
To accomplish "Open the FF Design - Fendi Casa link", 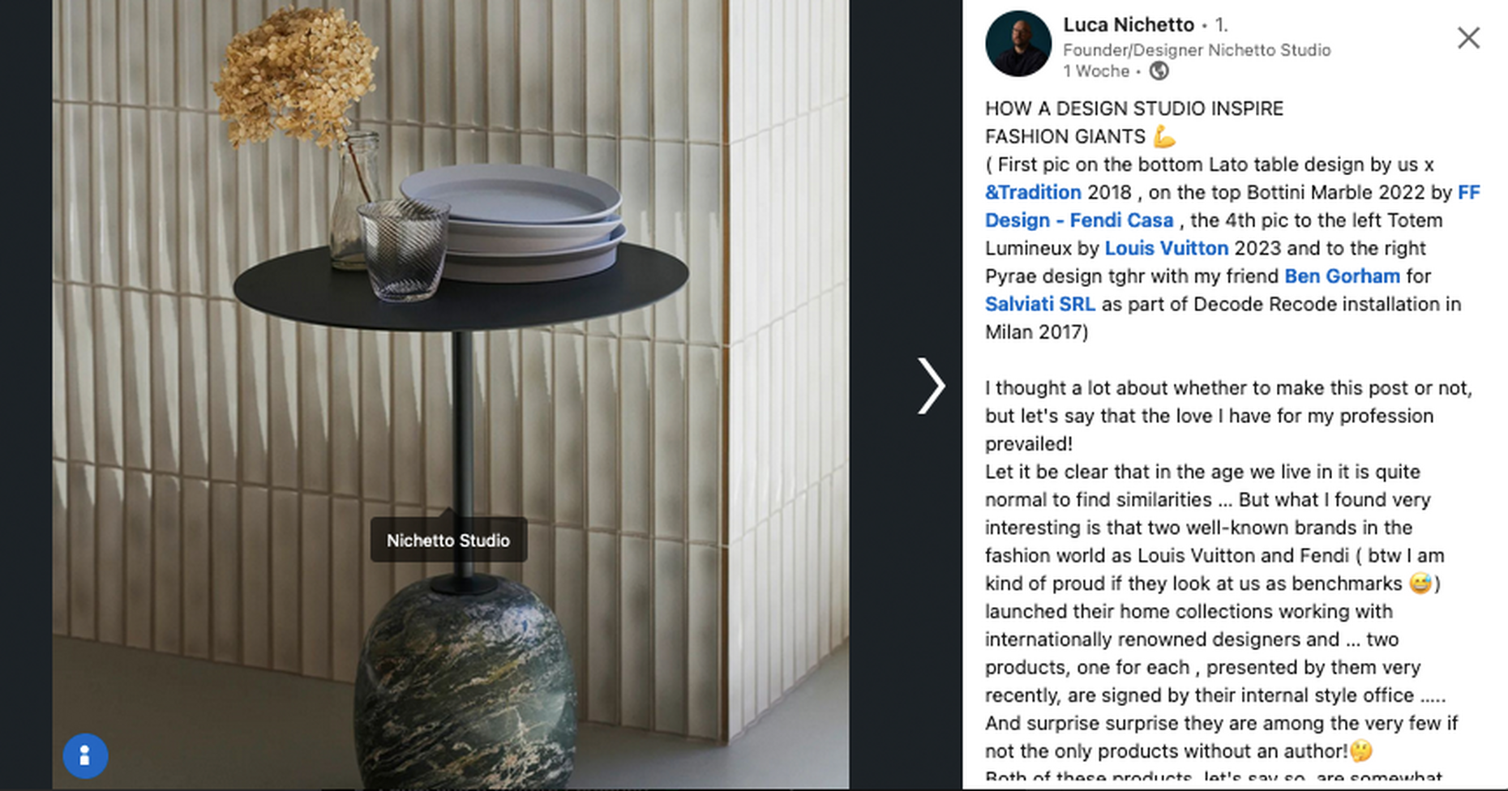I will [x=1232, y=206].
